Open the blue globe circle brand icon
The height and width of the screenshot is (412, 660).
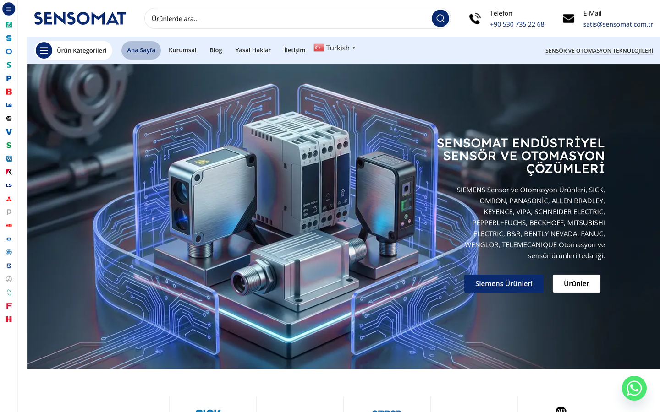[9, 252]
